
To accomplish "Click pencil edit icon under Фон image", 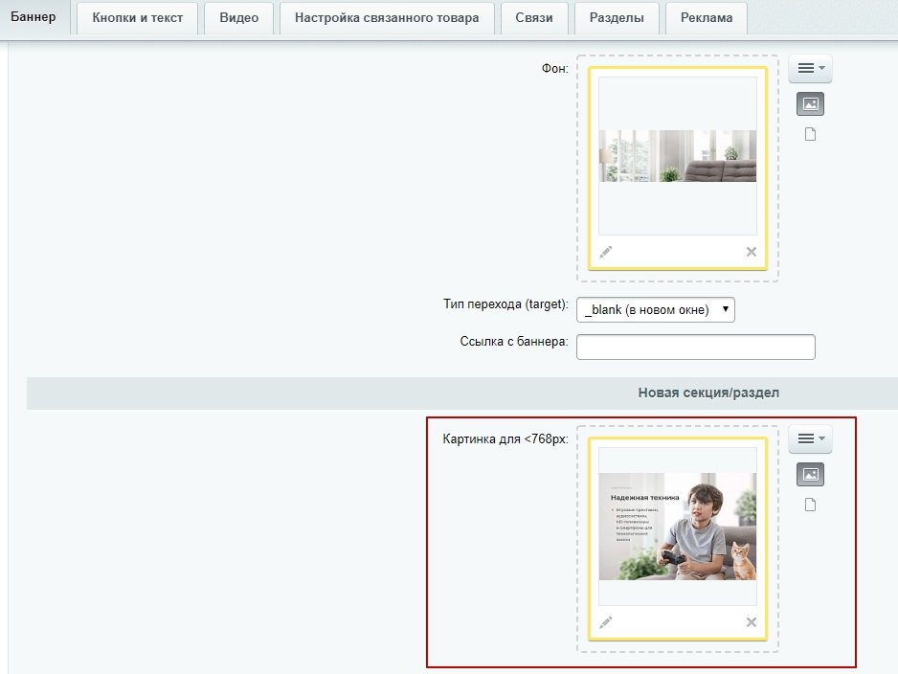I will 605,252.
